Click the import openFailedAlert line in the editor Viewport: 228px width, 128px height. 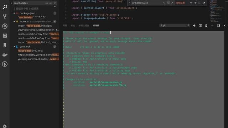click(104, 8)
